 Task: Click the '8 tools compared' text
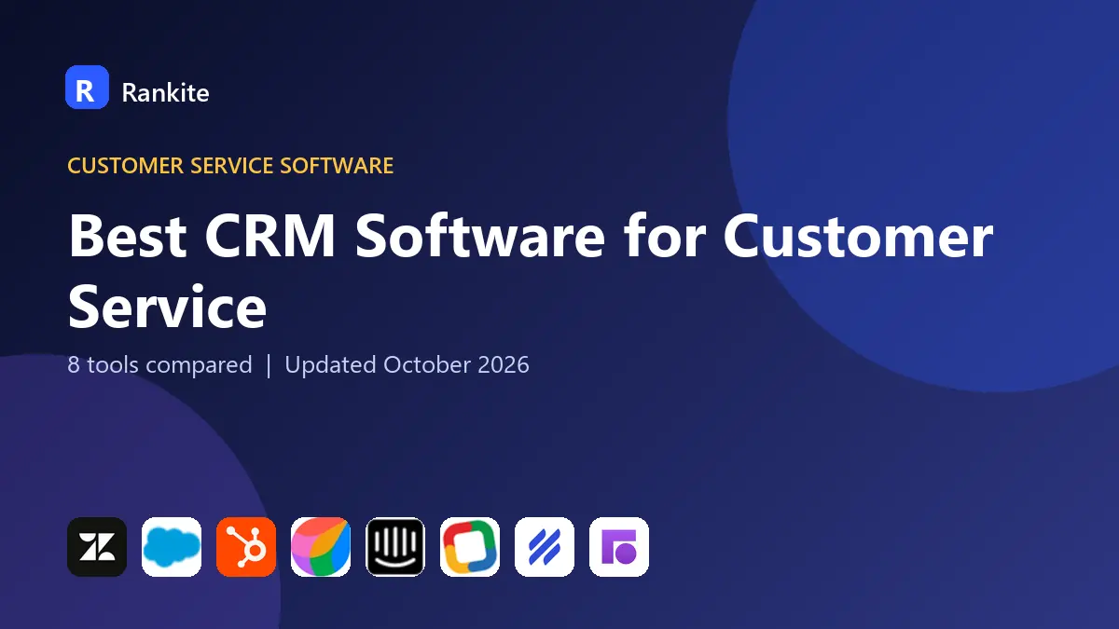(159, 364)
